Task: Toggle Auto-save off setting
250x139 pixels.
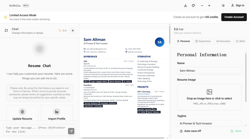Action: pos(190,131)
